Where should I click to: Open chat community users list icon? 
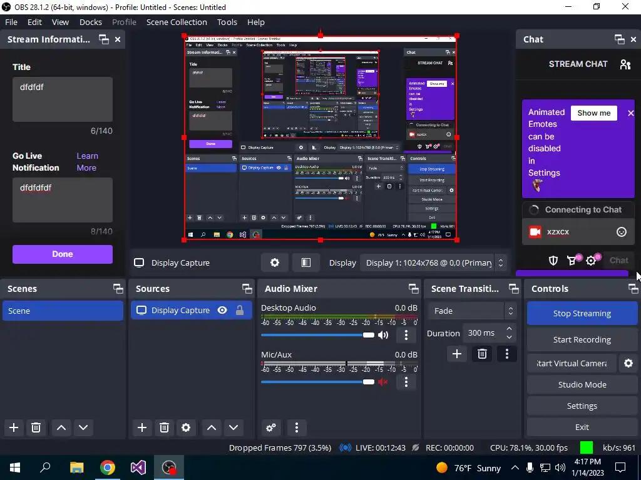point(625,64)
